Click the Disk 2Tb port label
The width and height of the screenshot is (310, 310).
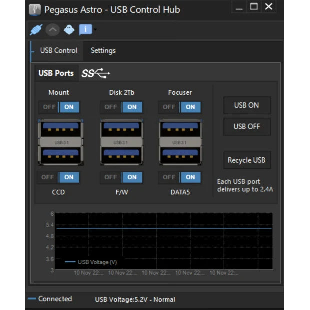122,92
